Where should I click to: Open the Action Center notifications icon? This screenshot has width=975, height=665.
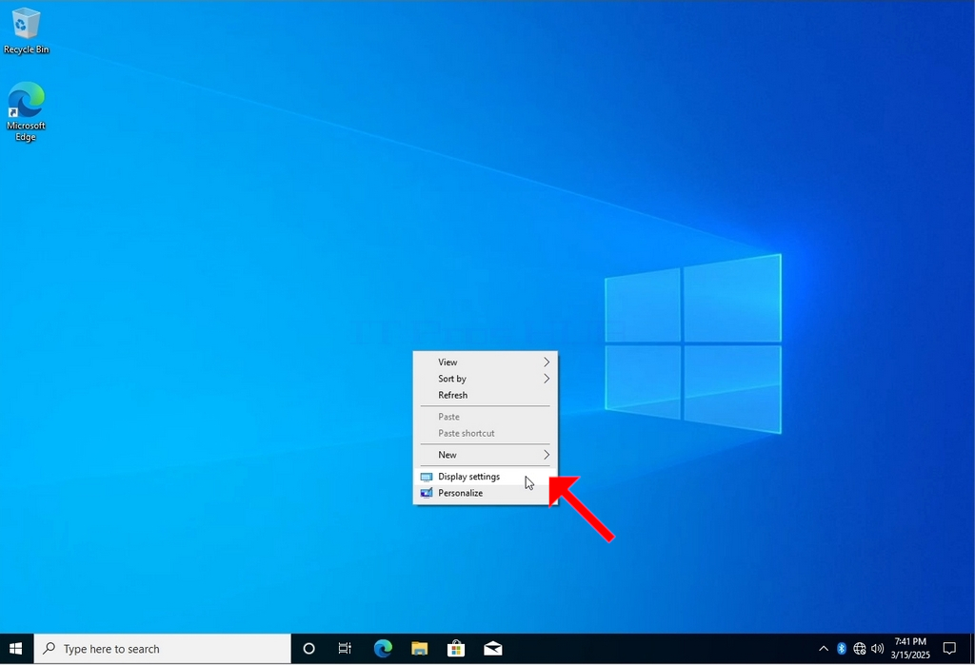(949, 649)
